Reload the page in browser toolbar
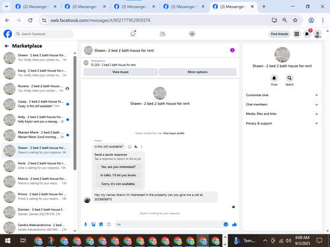This screenshot has height=247, width=330. (30, 20)
